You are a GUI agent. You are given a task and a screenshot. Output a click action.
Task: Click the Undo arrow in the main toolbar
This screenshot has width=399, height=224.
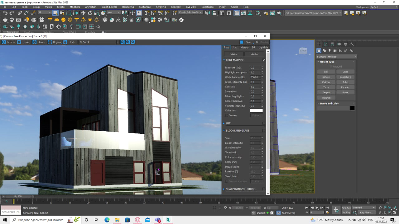pos(5,13)
